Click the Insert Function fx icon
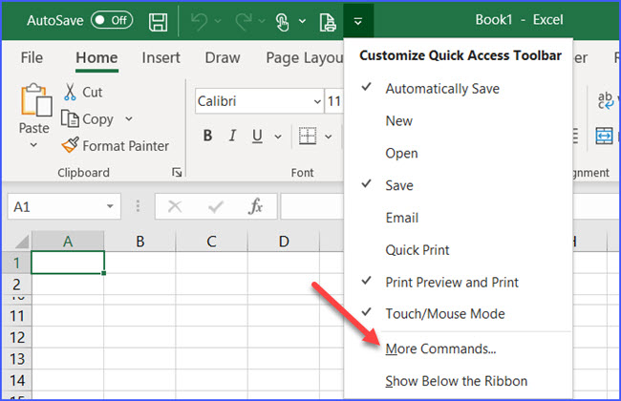The width and height of the screenshot is (621, 401). point(255,206)
